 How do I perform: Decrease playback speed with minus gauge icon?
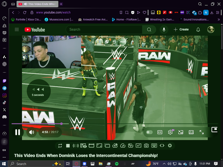coord(115,146)
